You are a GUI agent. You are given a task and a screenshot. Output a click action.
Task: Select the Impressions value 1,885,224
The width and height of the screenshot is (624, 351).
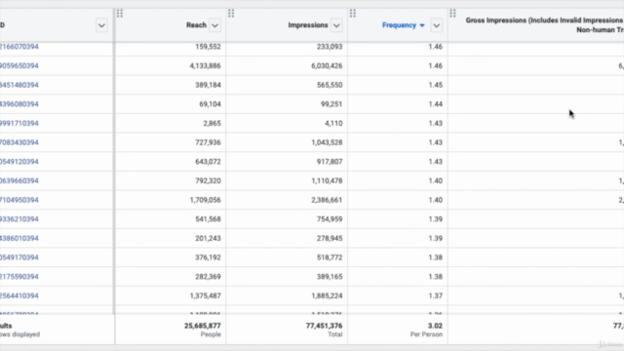coord(327,295)
